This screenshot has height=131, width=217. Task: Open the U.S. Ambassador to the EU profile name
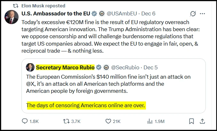pos(56,13)
